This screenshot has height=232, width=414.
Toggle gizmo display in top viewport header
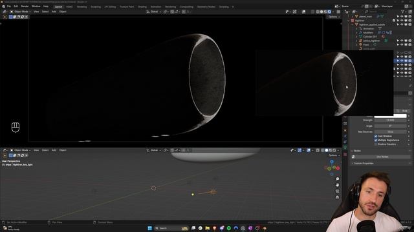click(295, 12)
